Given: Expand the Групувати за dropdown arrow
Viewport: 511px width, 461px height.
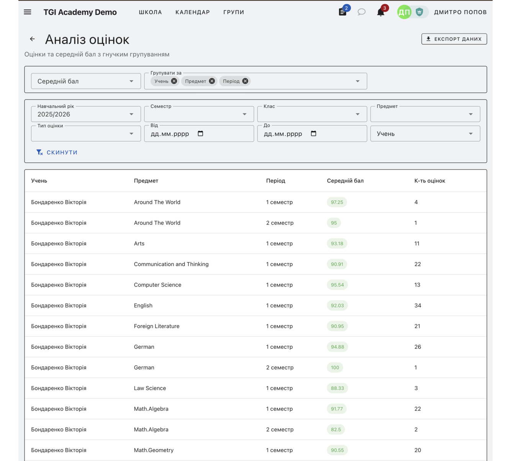Looking at the screenshot, I should click(x=357, y=81).
